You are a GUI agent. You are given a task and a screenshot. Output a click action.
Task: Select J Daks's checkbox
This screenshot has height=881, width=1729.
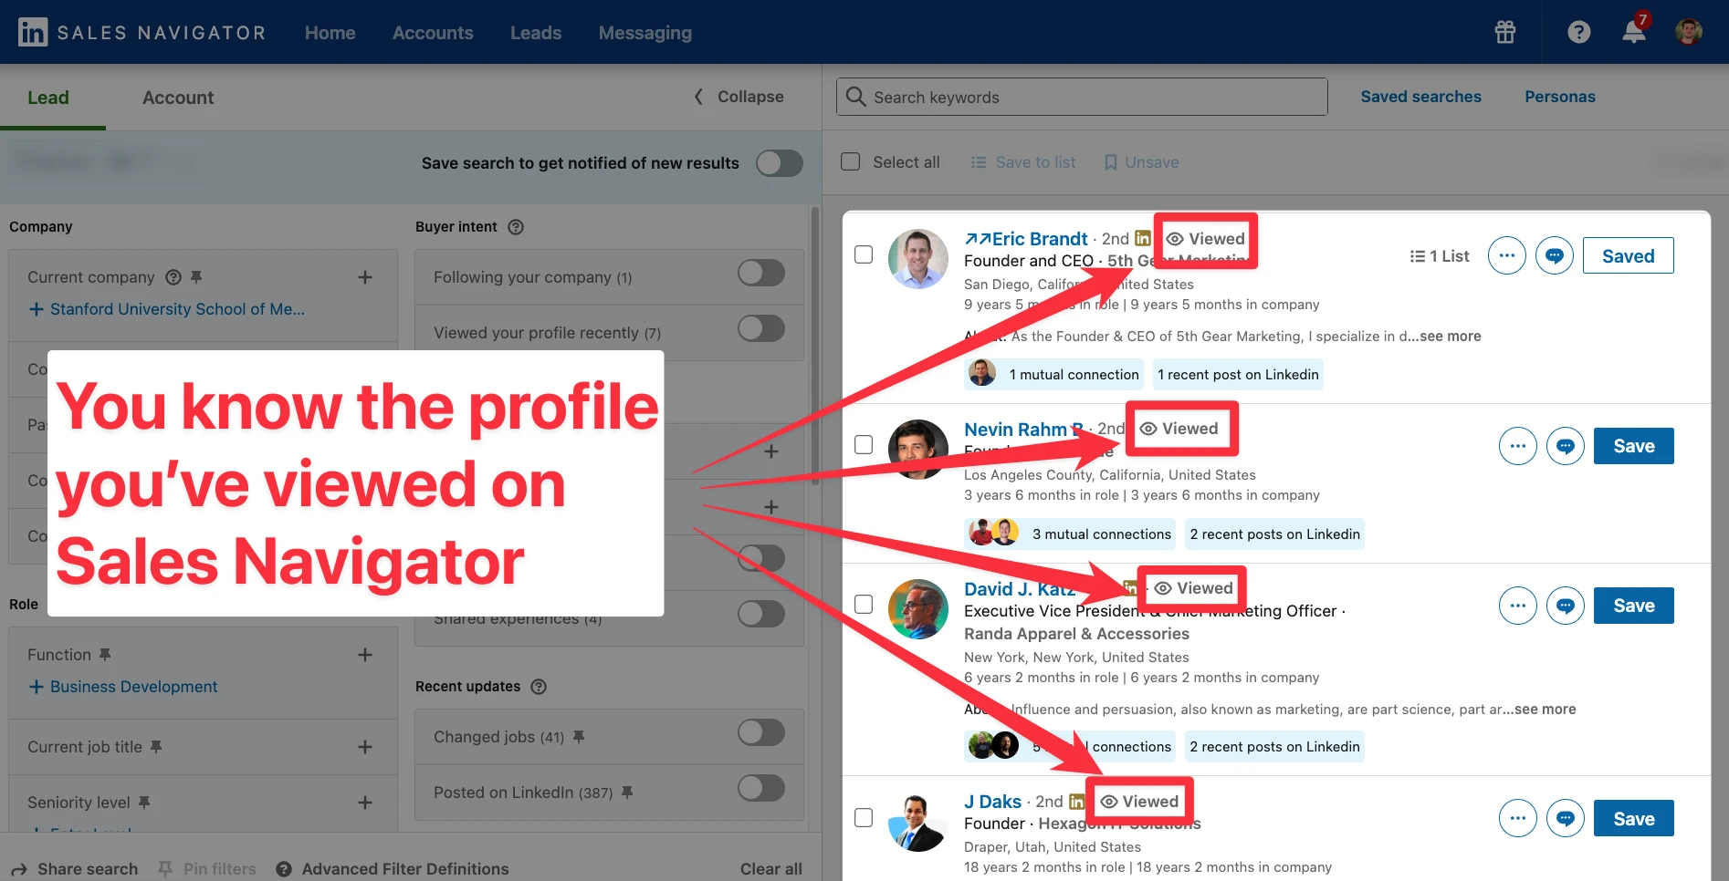coord(864,817)
